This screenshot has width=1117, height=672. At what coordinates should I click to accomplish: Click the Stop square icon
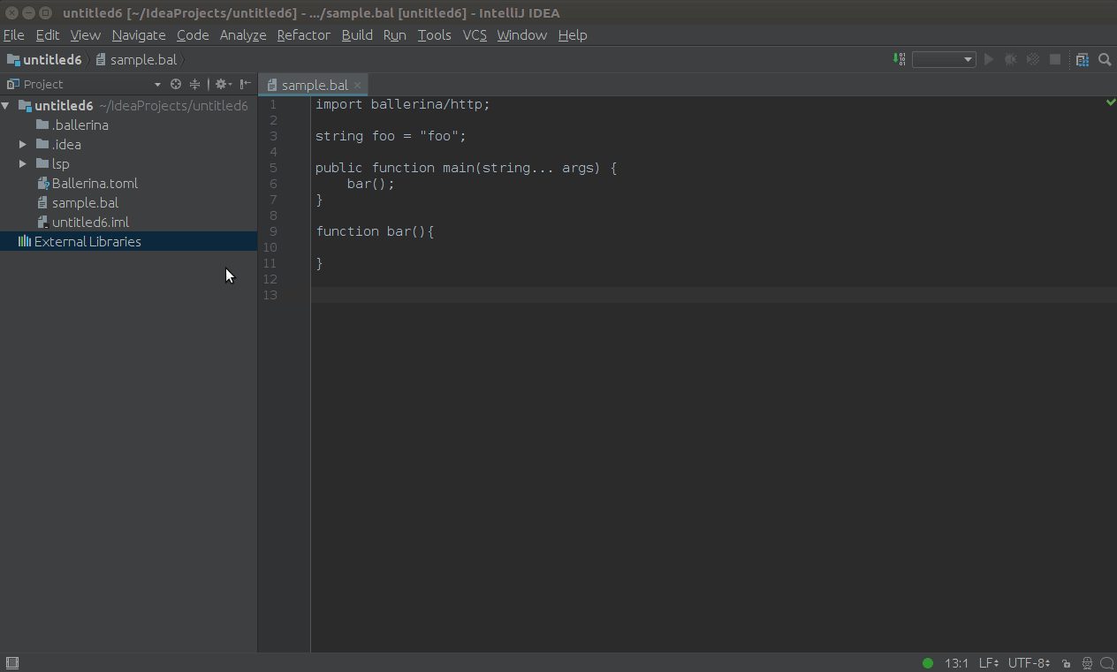1055,59
